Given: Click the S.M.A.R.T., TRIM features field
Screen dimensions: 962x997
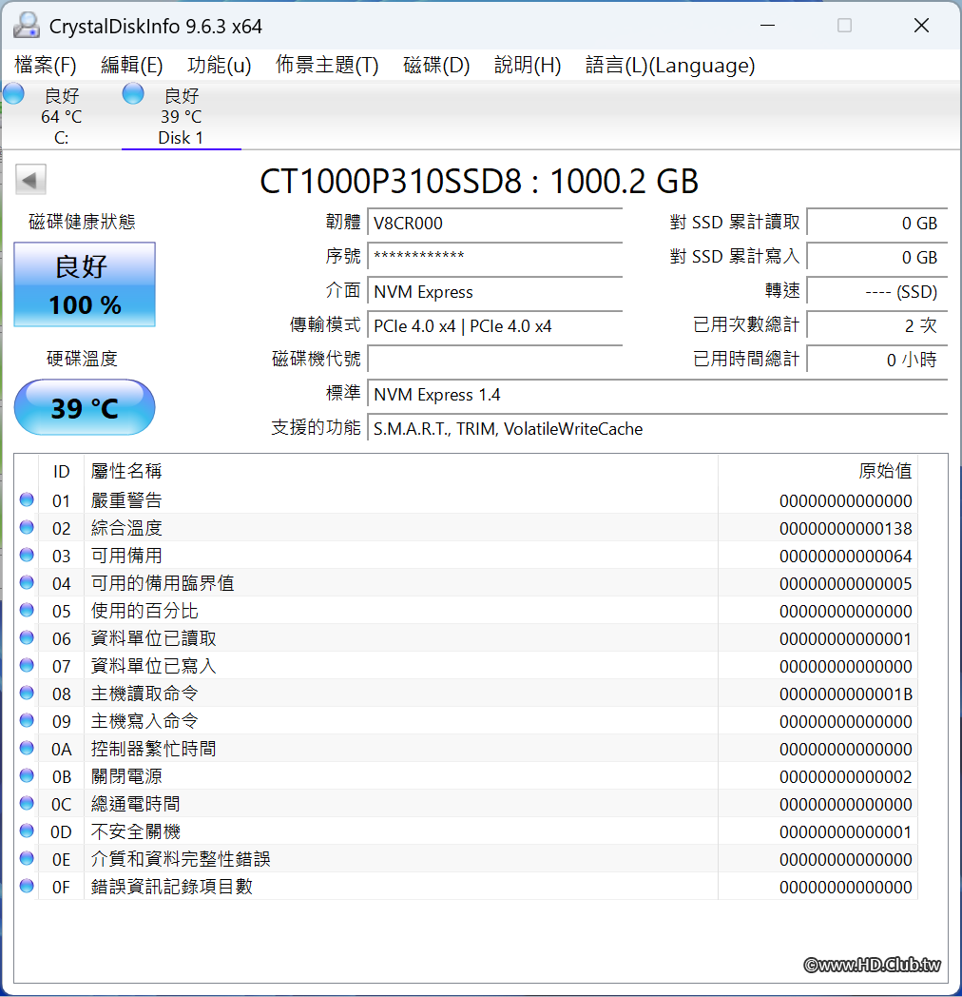Looking at the screenshot, I should pyautogui.click(x=657, y=428).
